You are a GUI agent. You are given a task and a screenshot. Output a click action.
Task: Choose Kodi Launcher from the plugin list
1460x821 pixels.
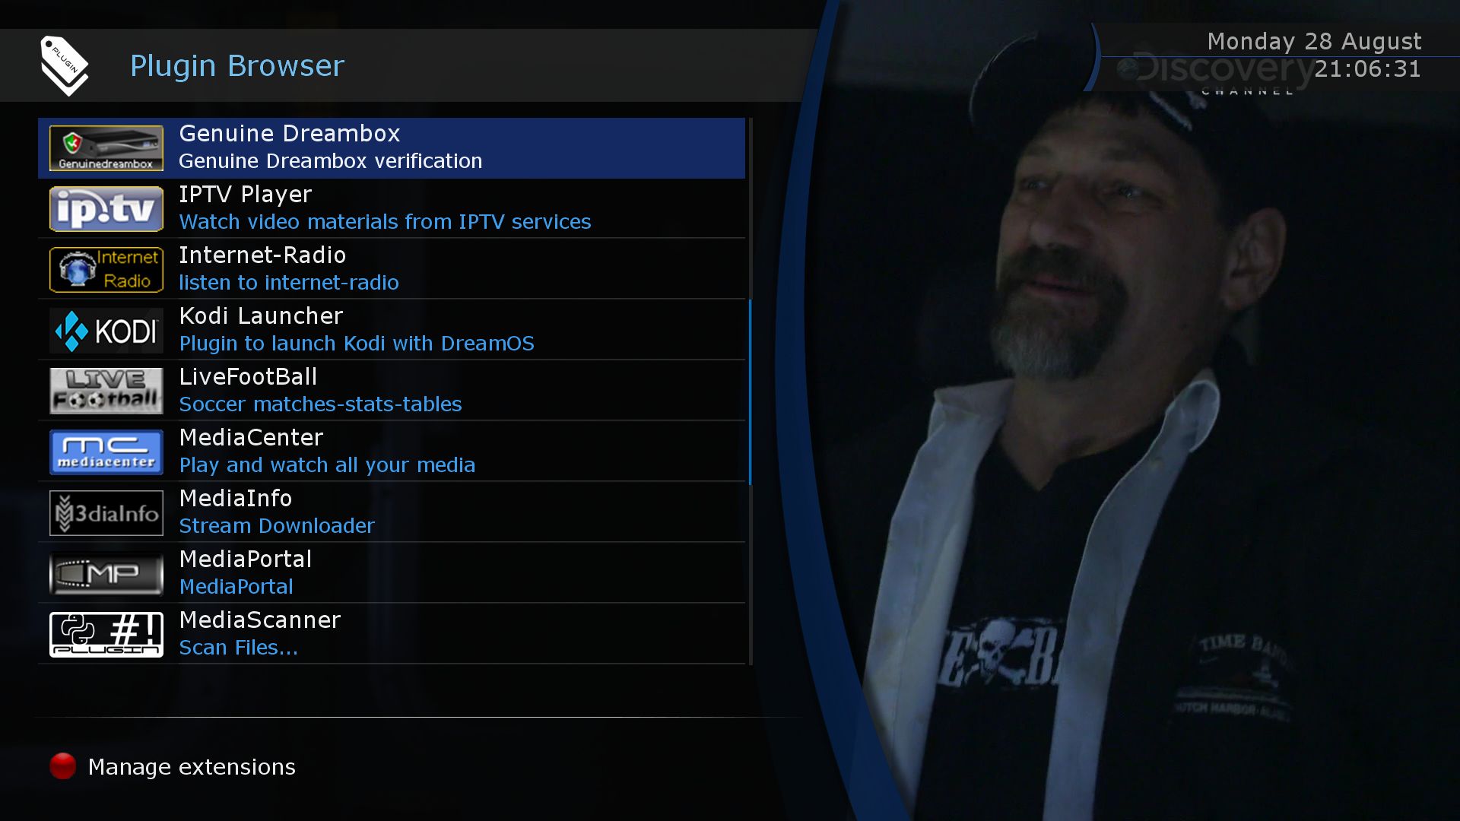pos(392,331)
